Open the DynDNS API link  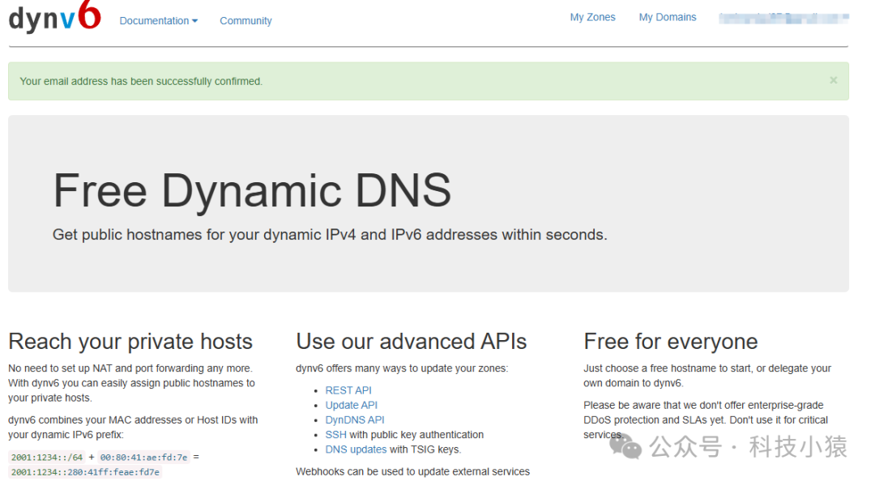click(x=354, y=419)
